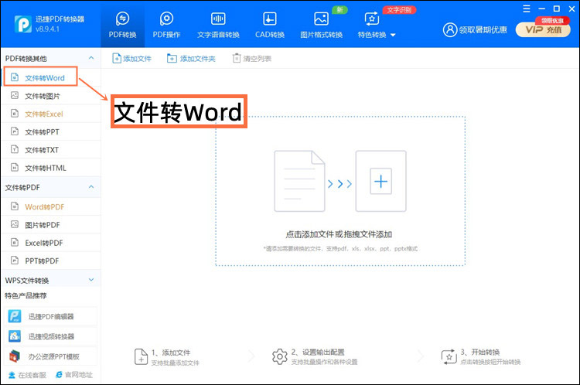Open 办公资源PPT模板 product link
Screen dimensions: 580x385
tap(51, 356)
